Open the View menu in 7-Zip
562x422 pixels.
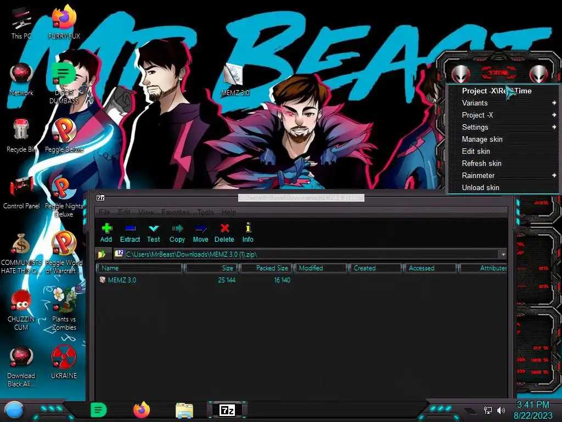click(145, 212)
